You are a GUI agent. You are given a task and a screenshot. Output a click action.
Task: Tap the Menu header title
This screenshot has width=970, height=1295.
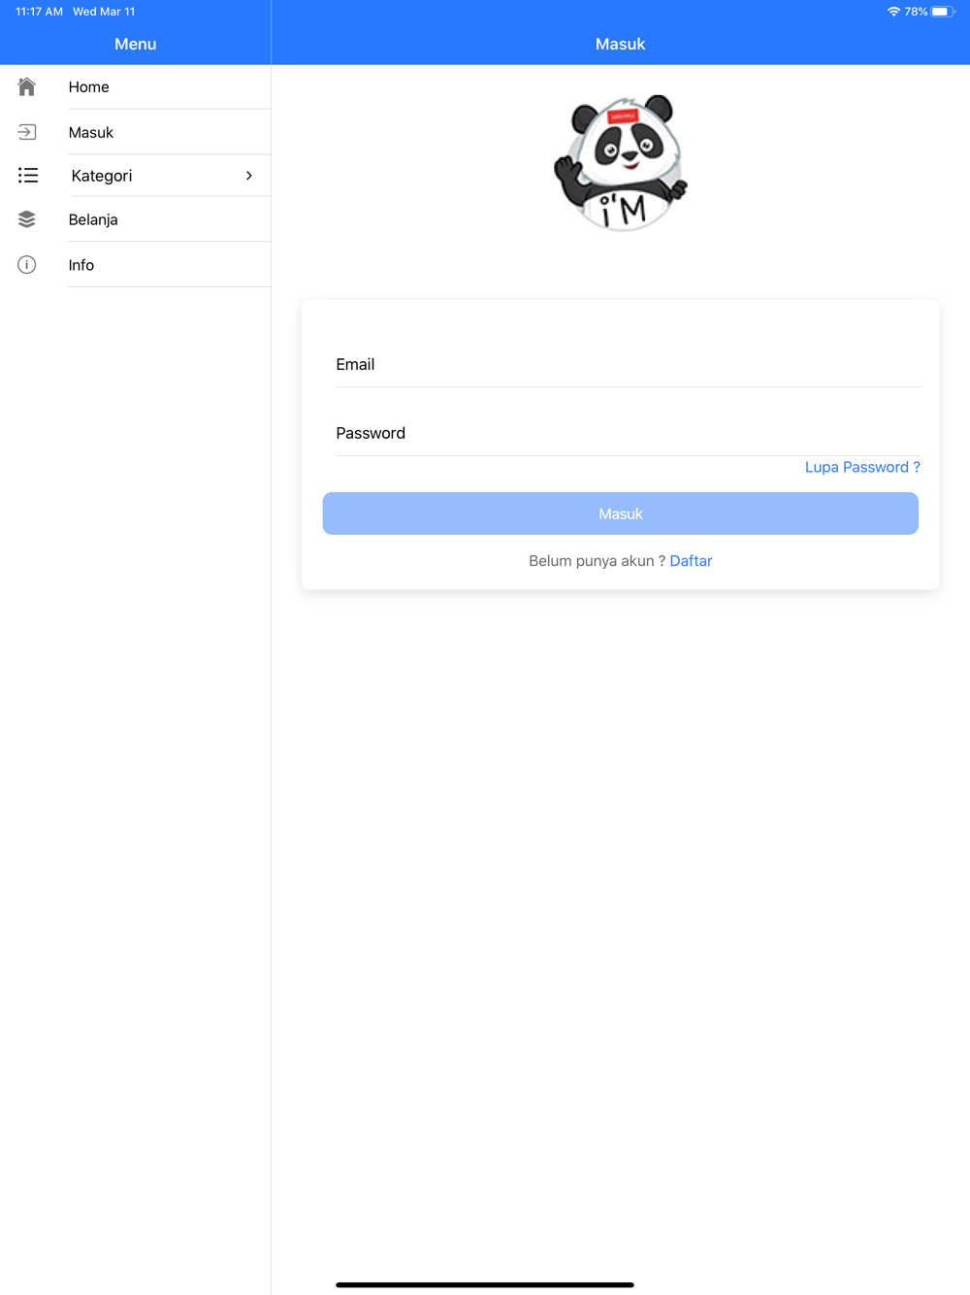click(136, 44)
